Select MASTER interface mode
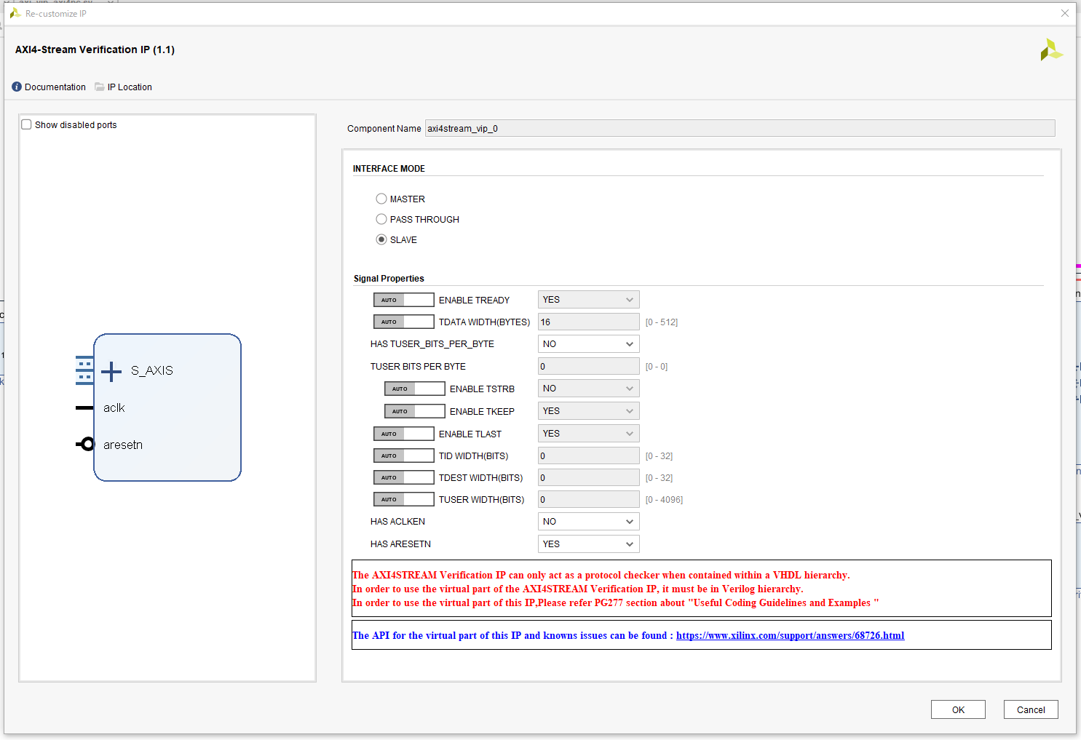Image resolution: width=1081 pixels, height=740 pixels. click(381, 198)
